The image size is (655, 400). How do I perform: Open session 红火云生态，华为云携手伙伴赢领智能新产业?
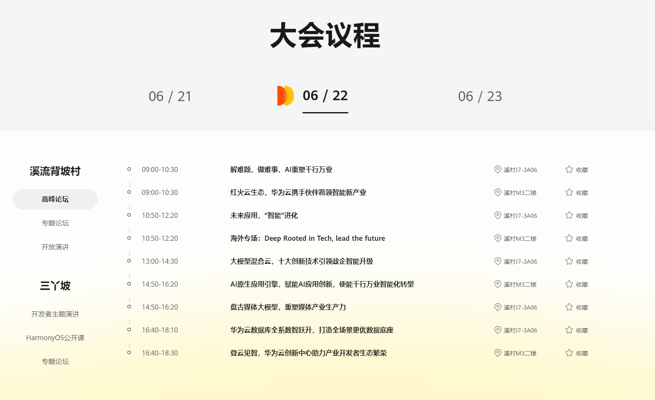click(x=298, y=192)
